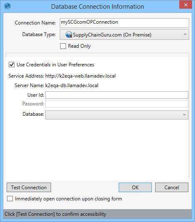
Task: Click the Server Name value text
Action: coord(72,85)
